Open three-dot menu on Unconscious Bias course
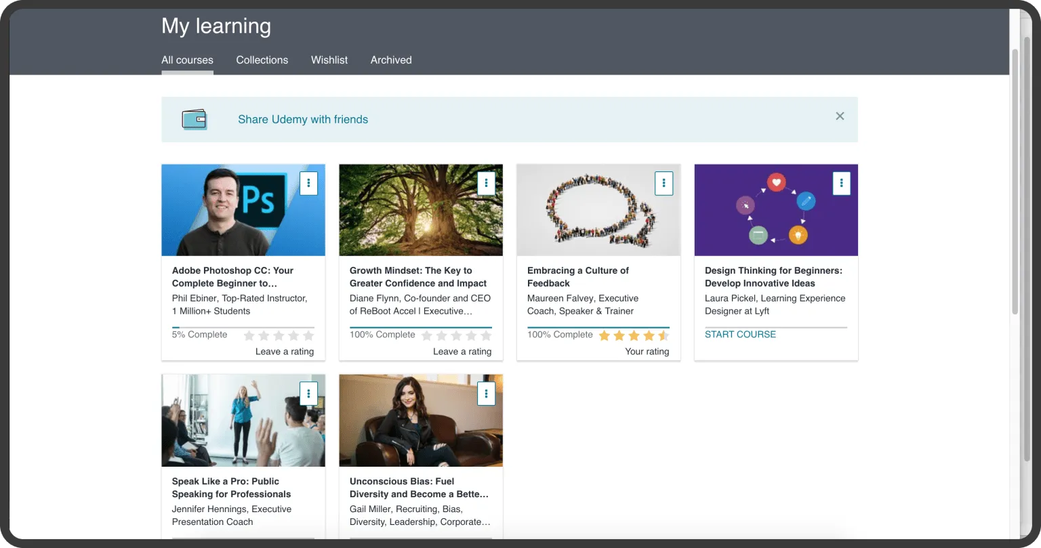Screen dimensions: 1041x548 [486, 394]
